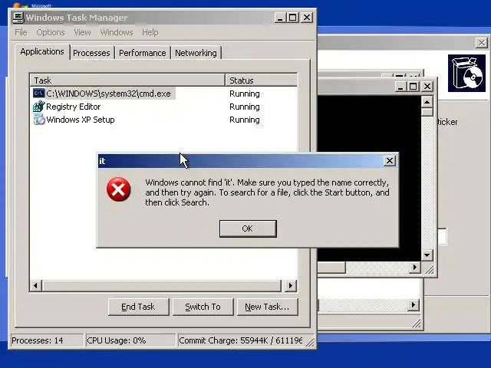This screenshot has width=491, height=368.
Task: Close the Windows Task Manager window
Action: tap(307, 18)
